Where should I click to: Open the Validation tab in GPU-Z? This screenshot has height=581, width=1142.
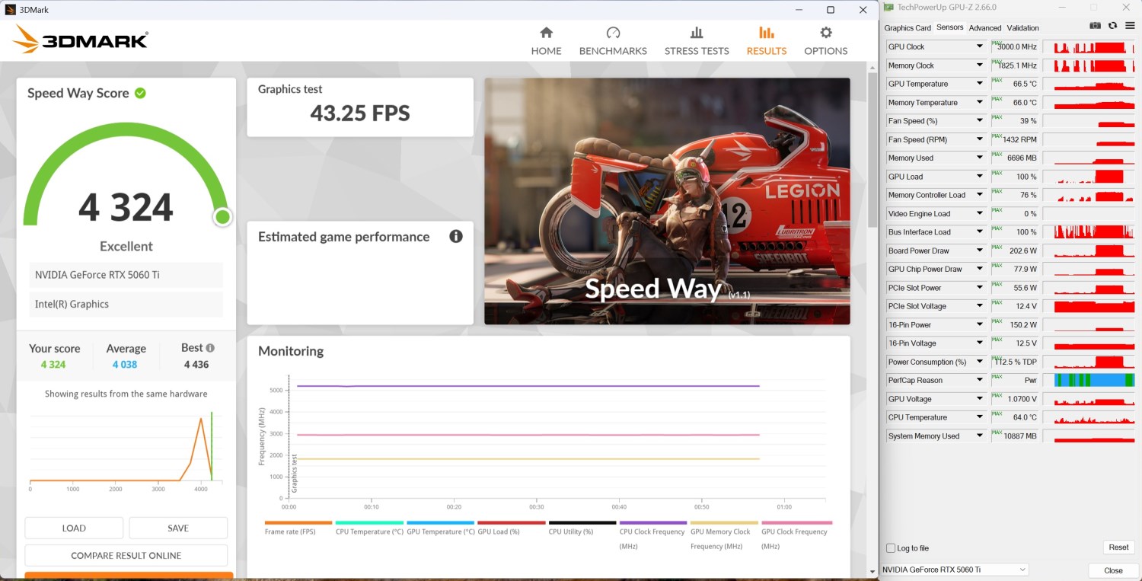pyautogui.click(x=1022, y=28)
